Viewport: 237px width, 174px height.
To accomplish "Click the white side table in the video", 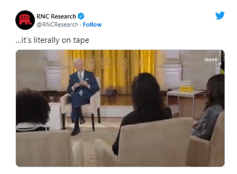I will [x=186, y=103].
